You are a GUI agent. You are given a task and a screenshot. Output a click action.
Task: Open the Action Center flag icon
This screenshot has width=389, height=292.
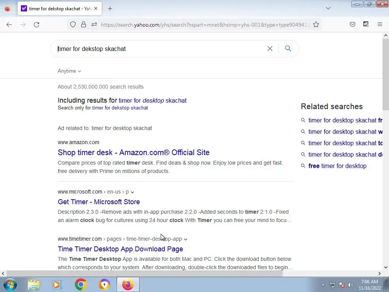(342, 285)
